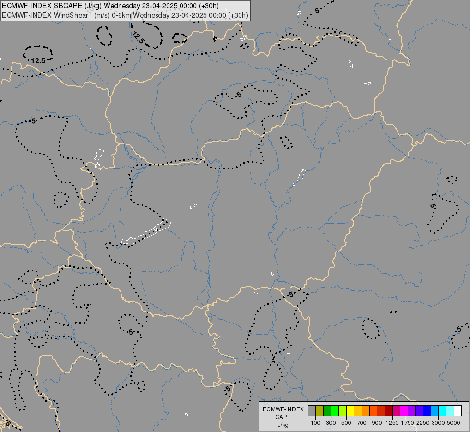This screenshot has height=432, width=470.
Task: Select the bright green legend swatch
Action: click(335, 410)
